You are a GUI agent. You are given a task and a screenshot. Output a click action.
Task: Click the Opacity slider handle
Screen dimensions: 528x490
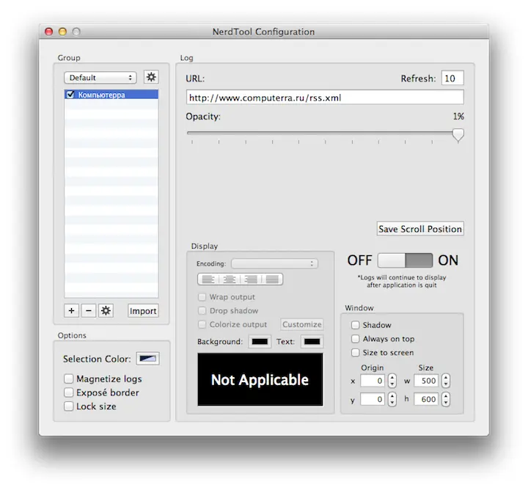pos(458,134)
